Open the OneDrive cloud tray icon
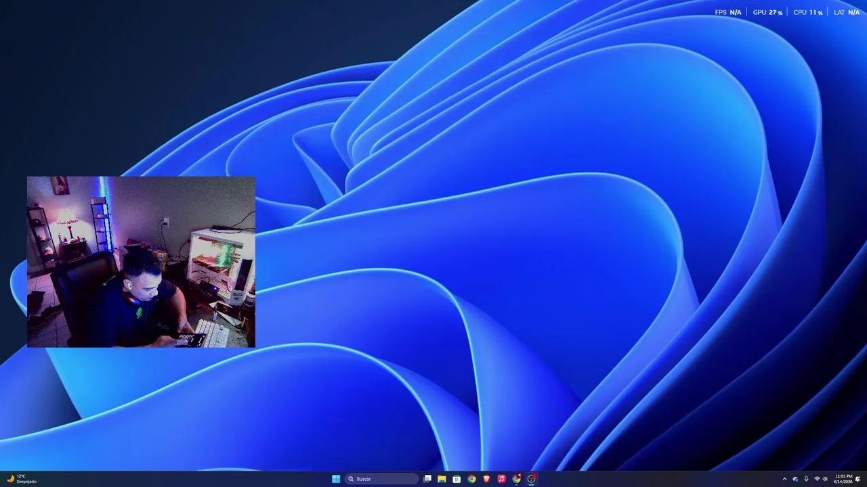867x487 pixels. tap(795, 479)
